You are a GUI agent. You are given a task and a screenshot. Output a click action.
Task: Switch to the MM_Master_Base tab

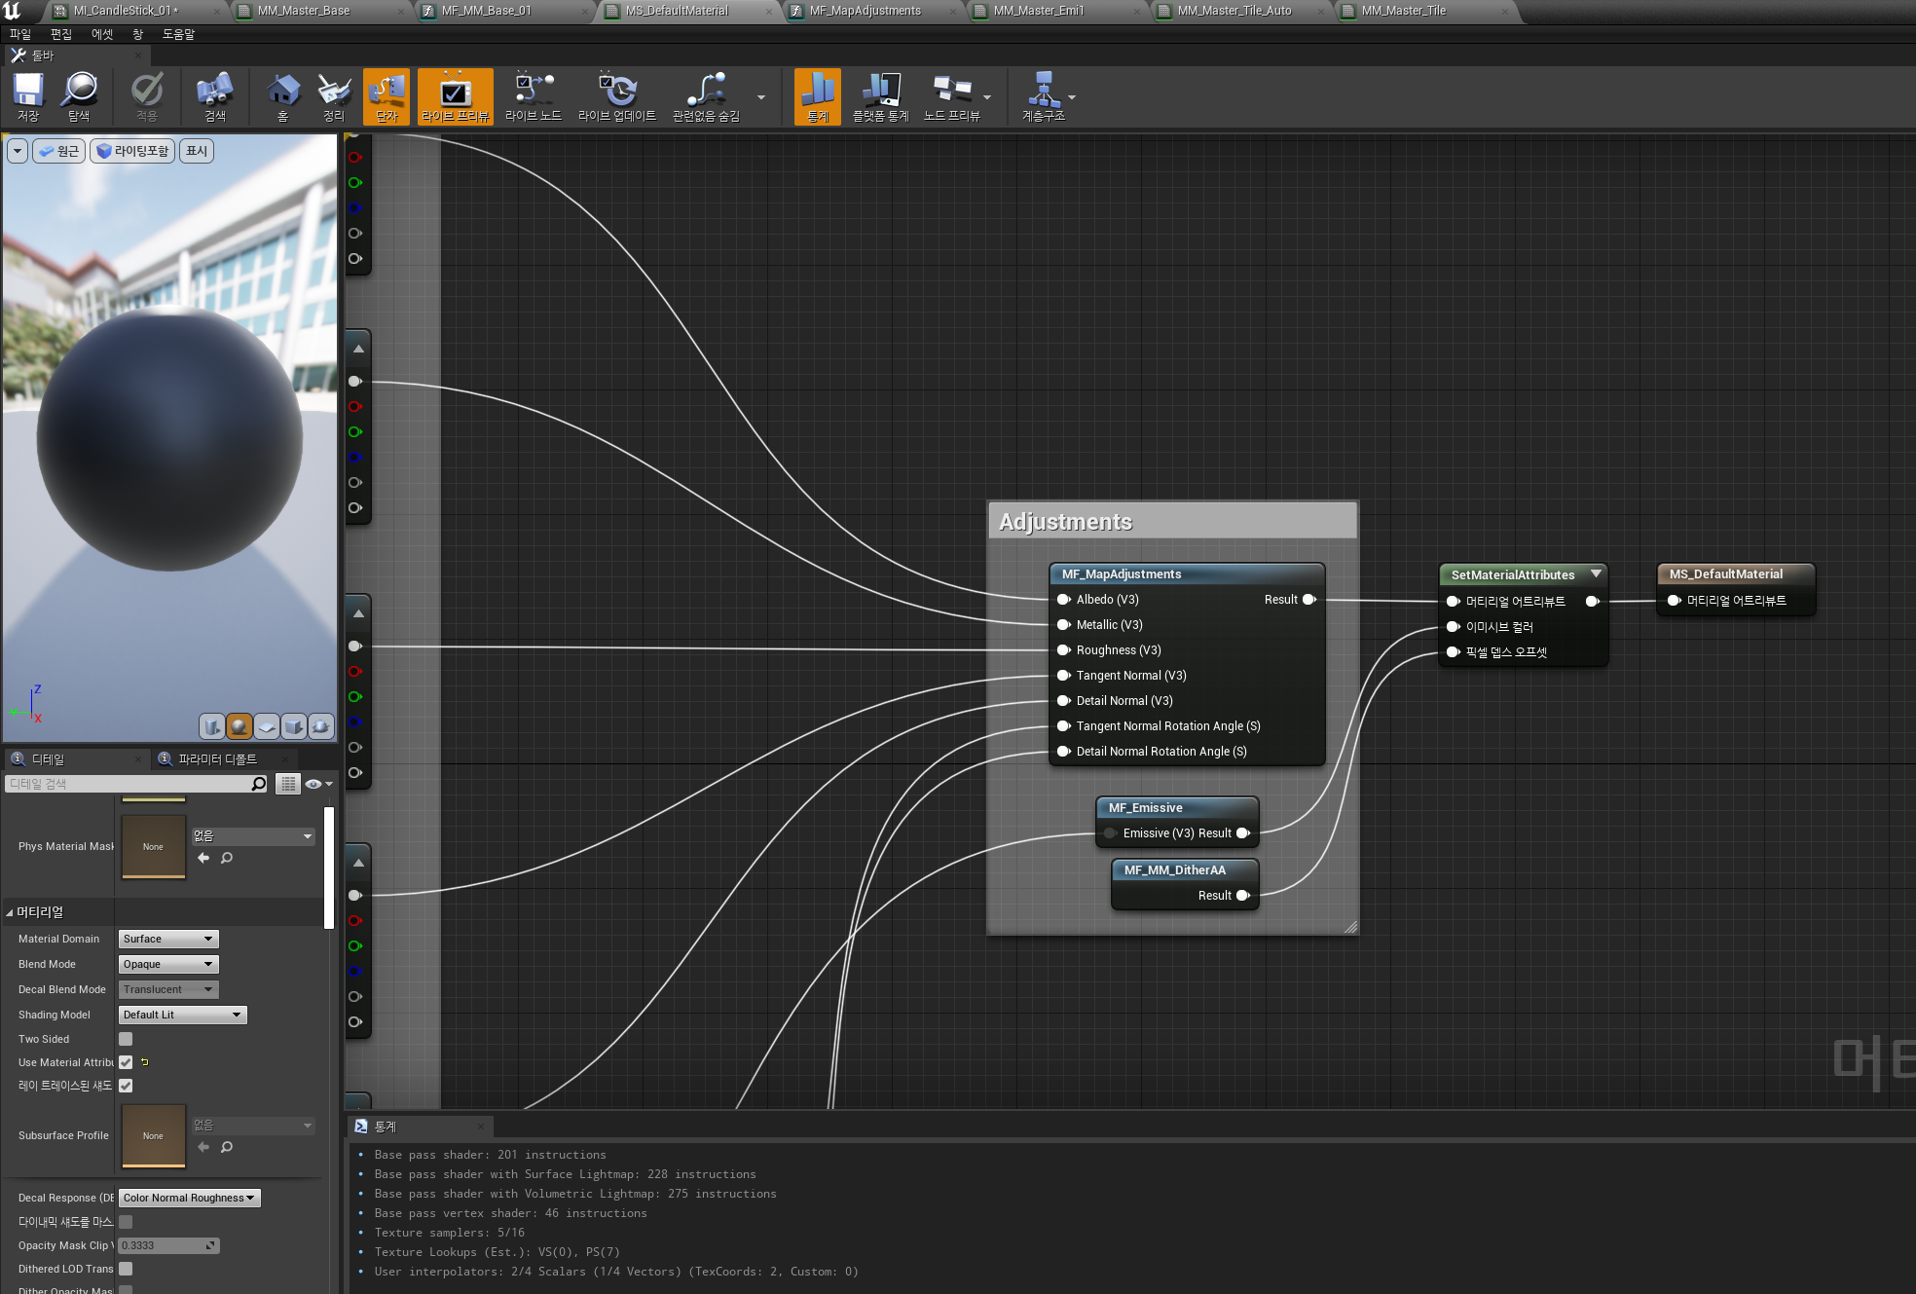304,11
